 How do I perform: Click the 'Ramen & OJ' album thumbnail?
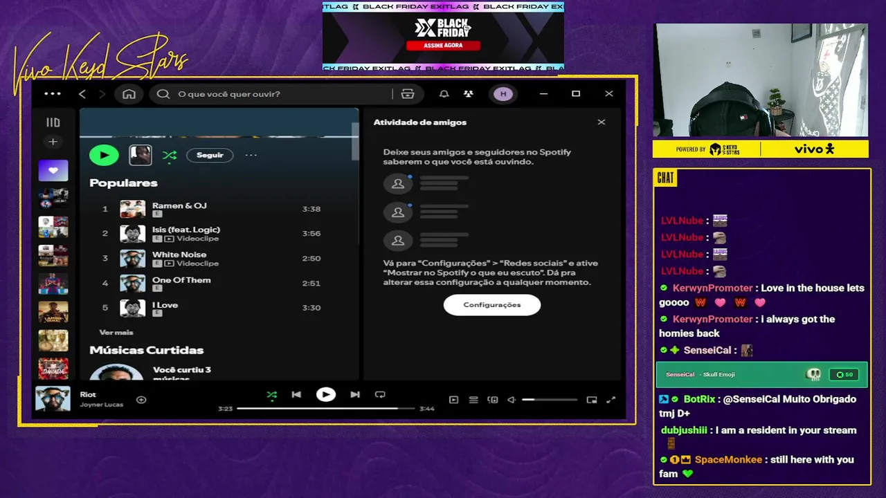pos(133,209)
